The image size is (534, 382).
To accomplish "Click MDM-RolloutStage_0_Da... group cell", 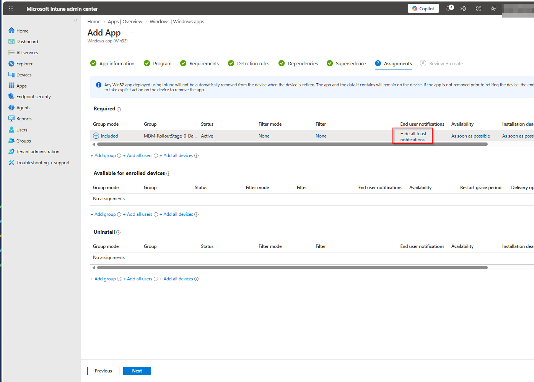I will click(x=170, y=136).
